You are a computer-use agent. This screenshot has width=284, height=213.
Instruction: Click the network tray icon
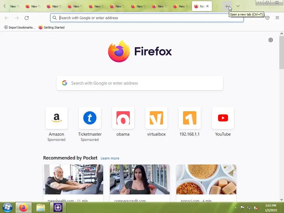(x=249, y=207)
